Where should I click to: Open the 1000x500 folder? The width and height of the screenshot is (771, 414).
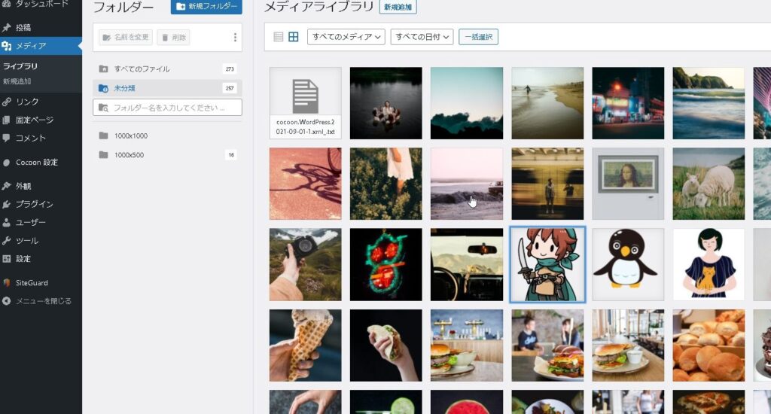tap(129, 155)
